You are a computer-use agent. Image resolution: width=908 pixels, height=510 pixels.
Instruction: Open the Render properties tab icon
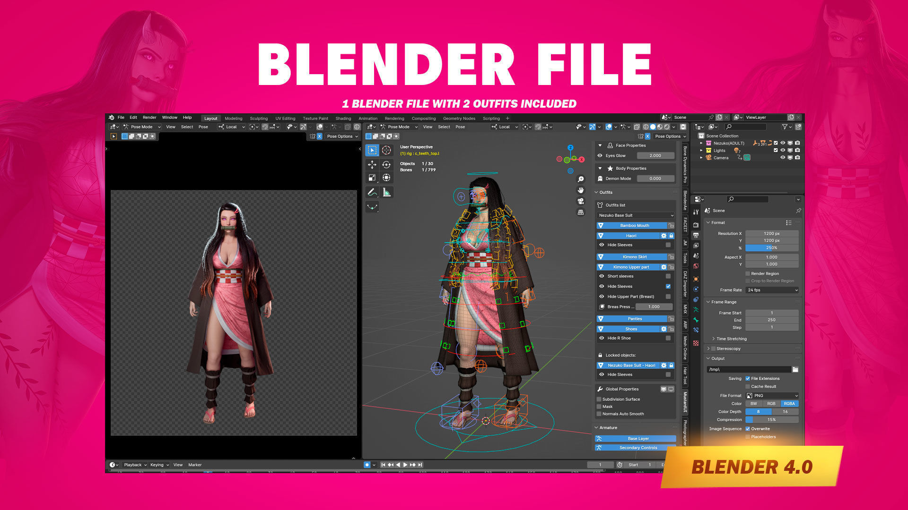pyautogui.click(x=696, y=225)
